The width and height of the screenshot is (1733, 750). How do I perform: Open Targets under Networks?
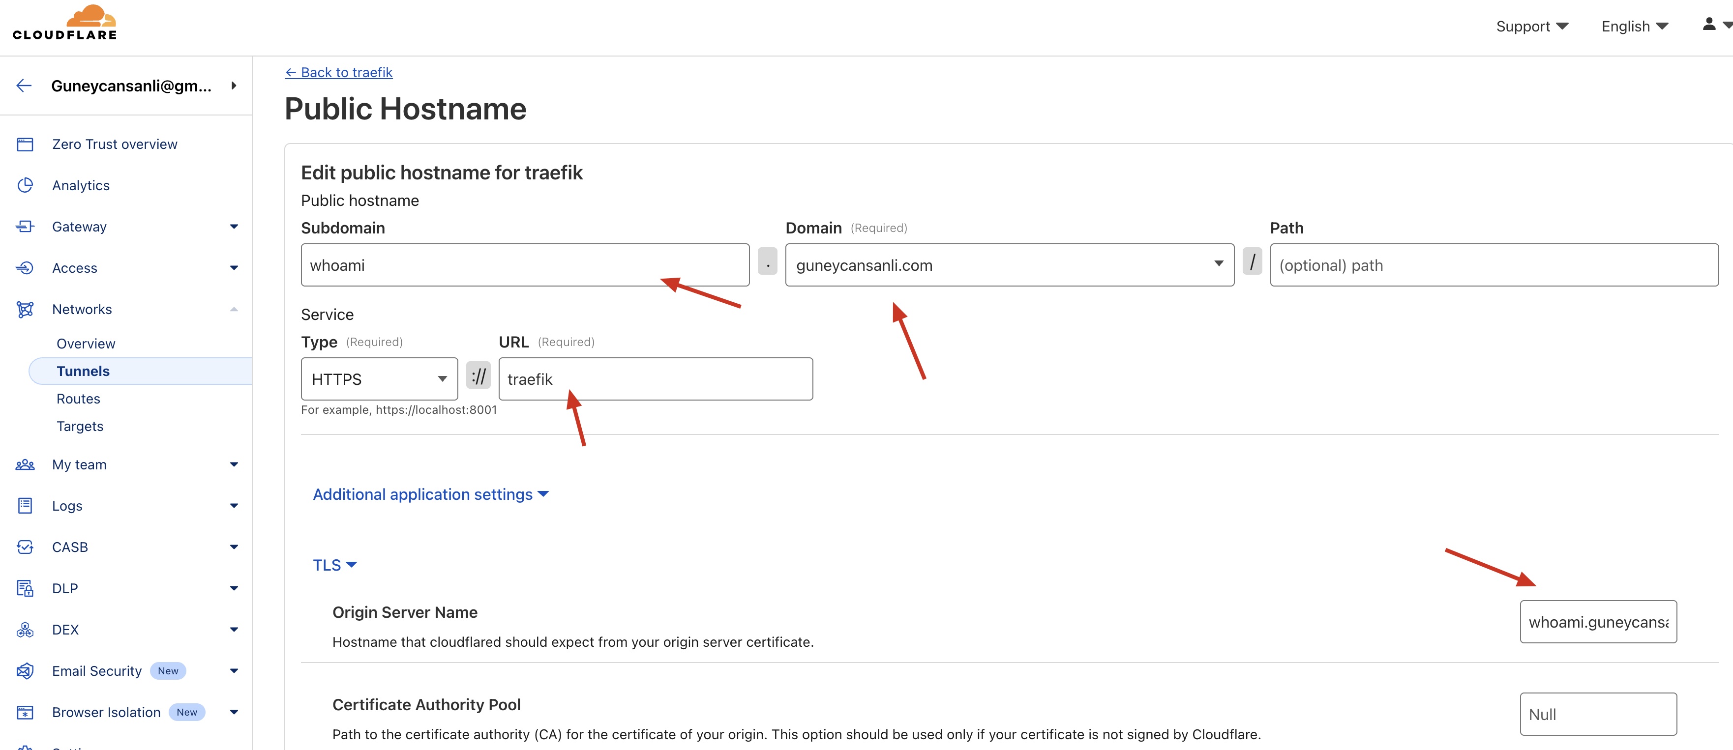coord(80,427)
